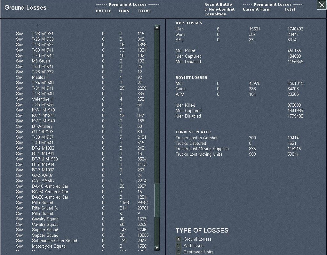Select the Ground Losses radio button
Screen dimensions: 327x255
pyautogui.click(x=179, y=239)
